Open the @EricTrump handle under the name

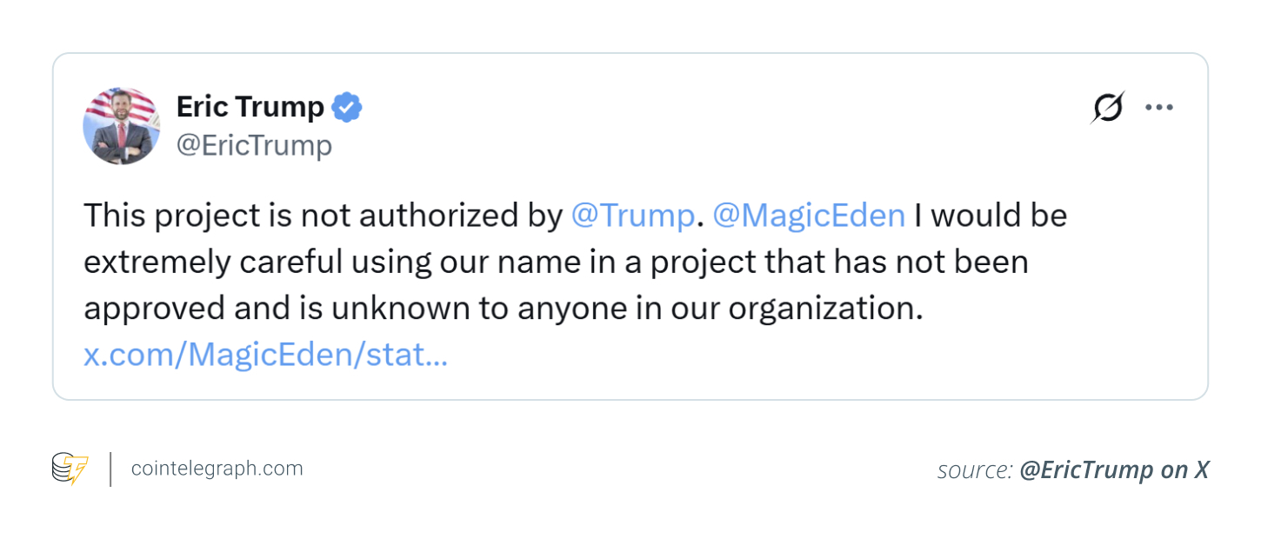pyautogui.click(x=254, y=145)
